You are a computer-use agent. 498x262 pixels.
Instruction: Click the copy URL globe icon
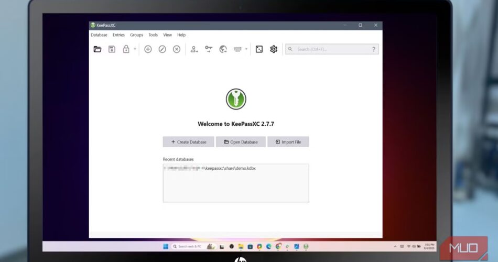tap(223, 49)
